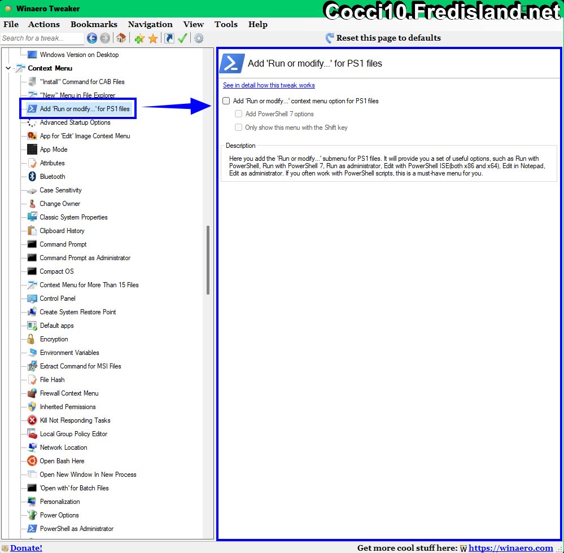Click the Inherited Permissions shield icon

[32, 407]
